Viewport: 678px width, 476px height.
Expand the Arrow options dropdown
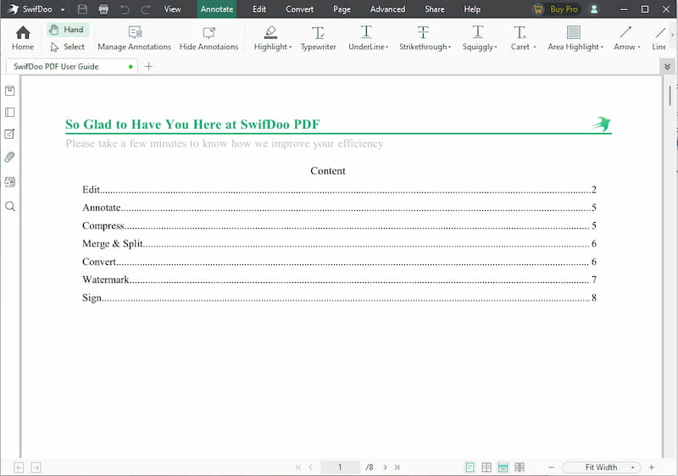pyautogui.click(x=639, y=47)
